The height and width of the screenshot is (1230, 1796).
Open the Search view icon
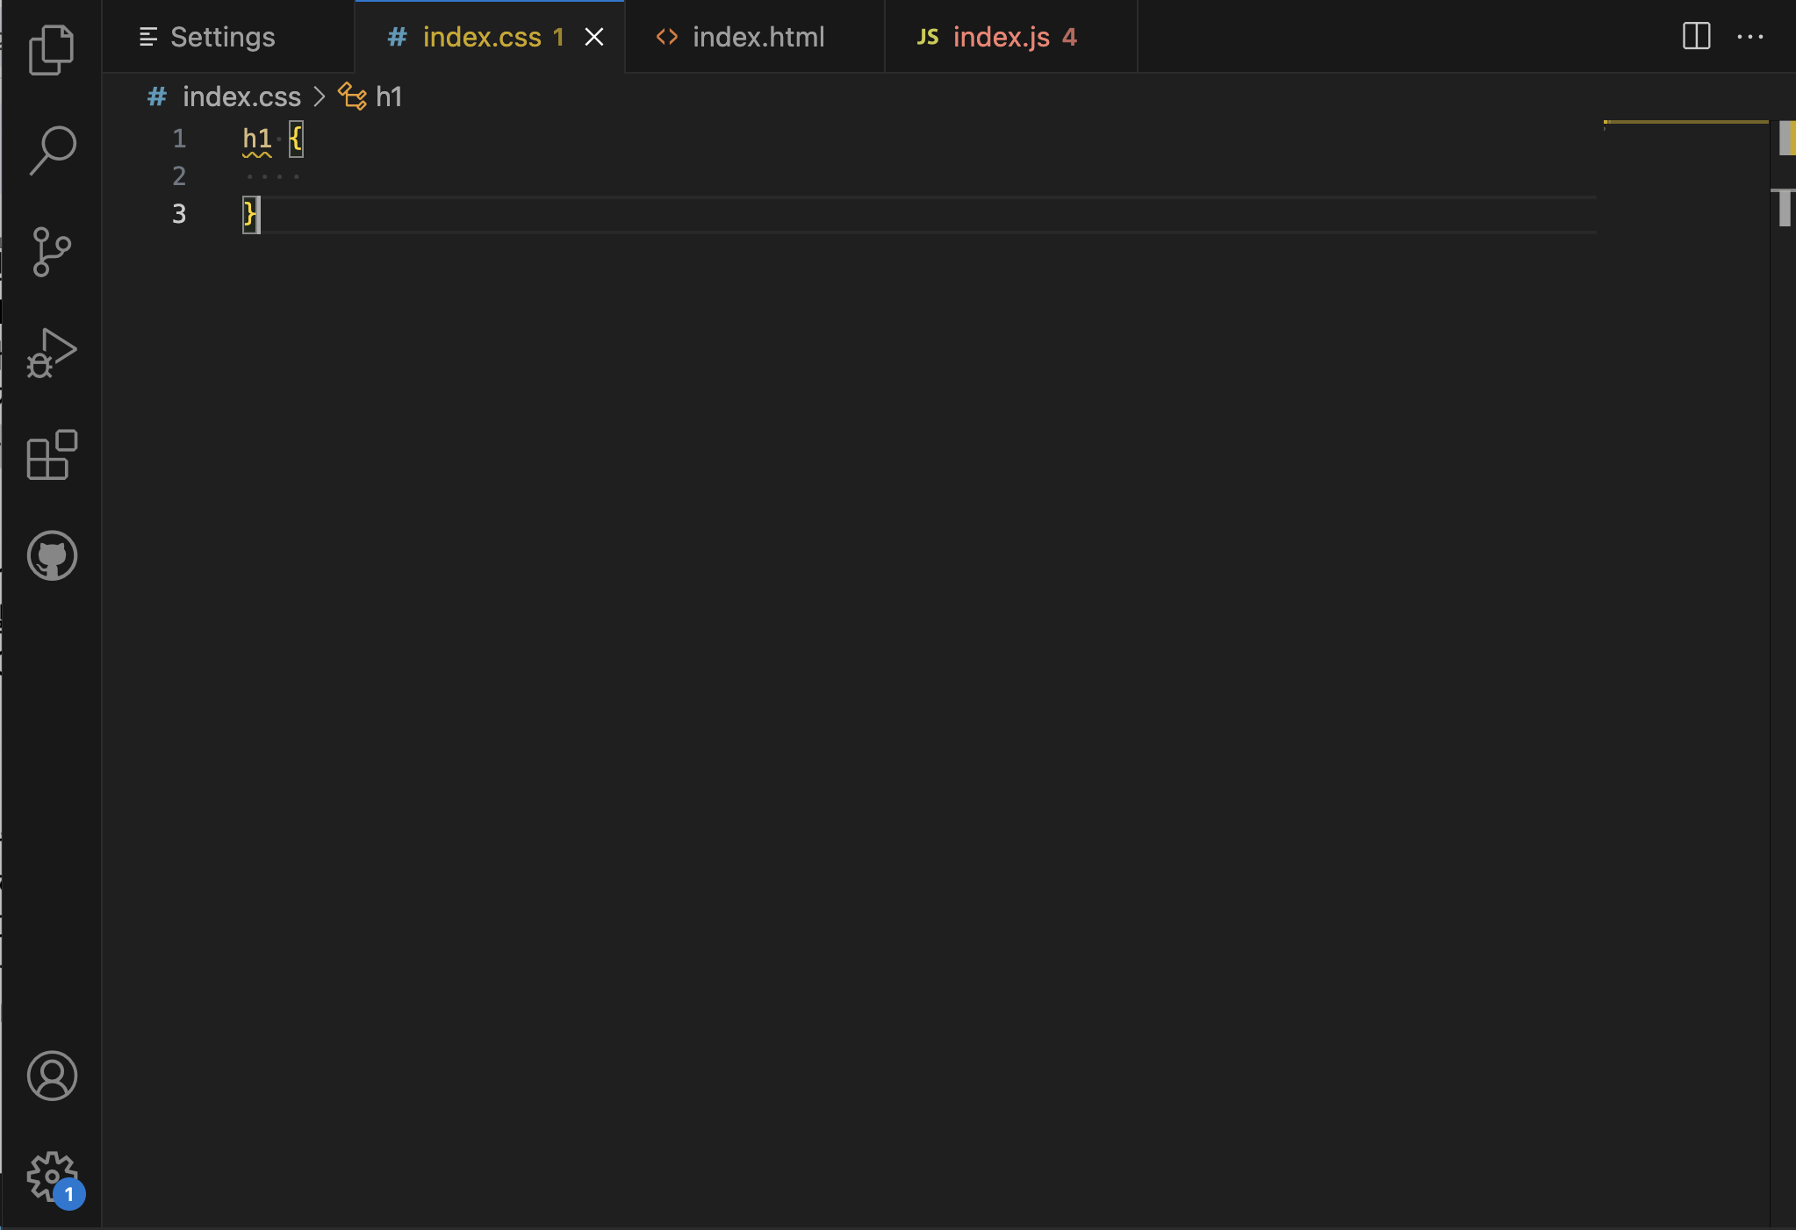pos(52,150)
